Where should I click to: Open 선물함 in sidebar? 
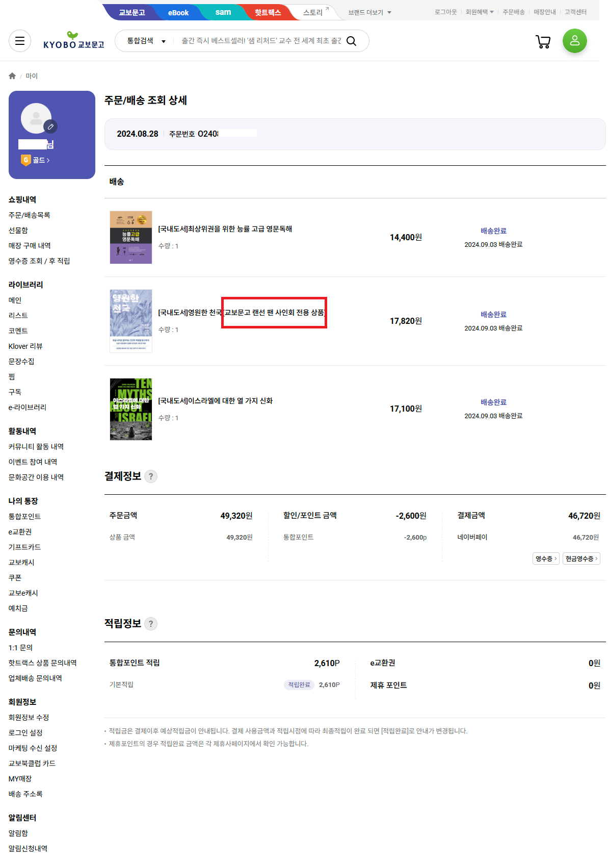[x=18, y=231]
